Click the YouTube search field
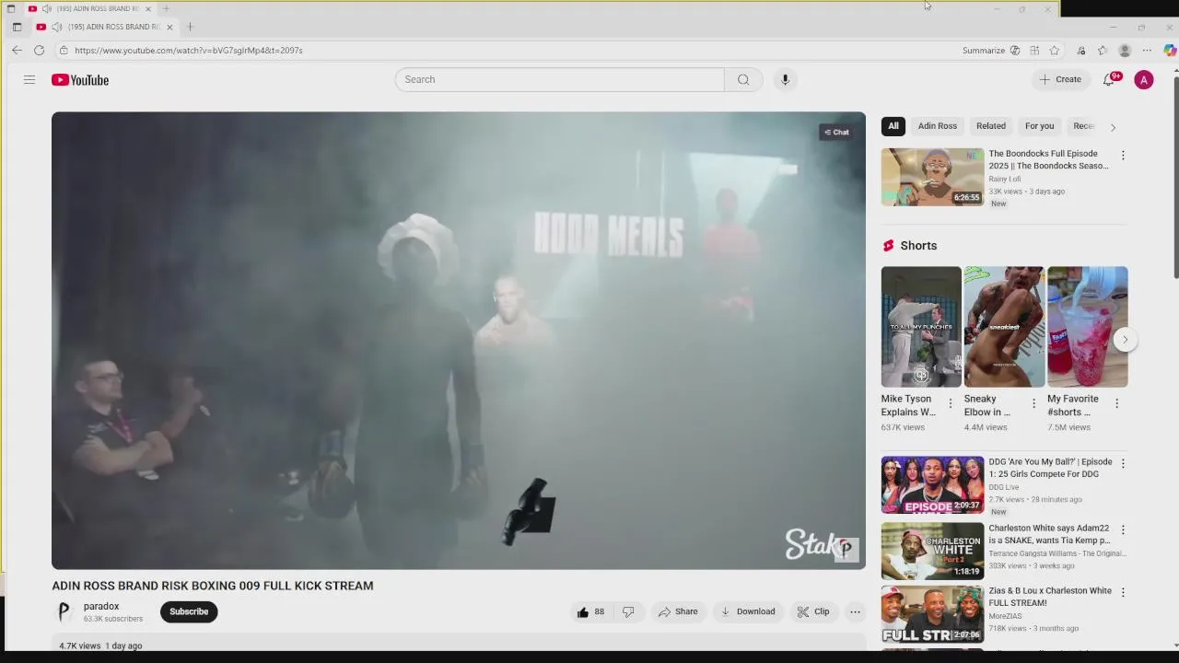 [x=560, y=79]
